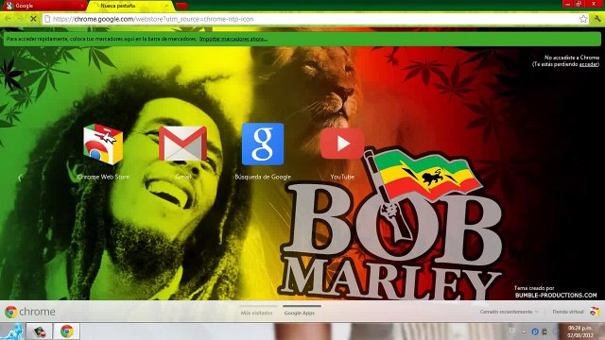Switch to the Google tab
This screenshot has height=340, width=605.
[x=44, y=6]
